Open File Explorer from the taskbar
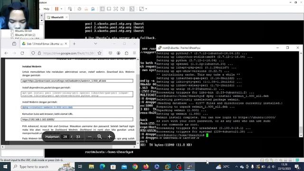304x171 pixels. pos(91,167)
